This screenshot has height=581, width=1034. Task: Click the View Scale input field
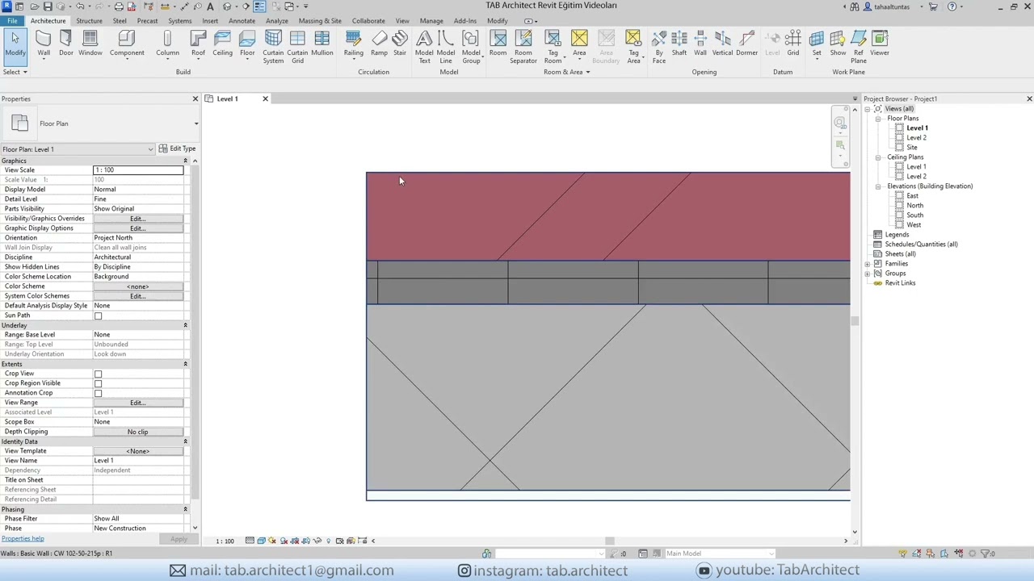[138, 170]
